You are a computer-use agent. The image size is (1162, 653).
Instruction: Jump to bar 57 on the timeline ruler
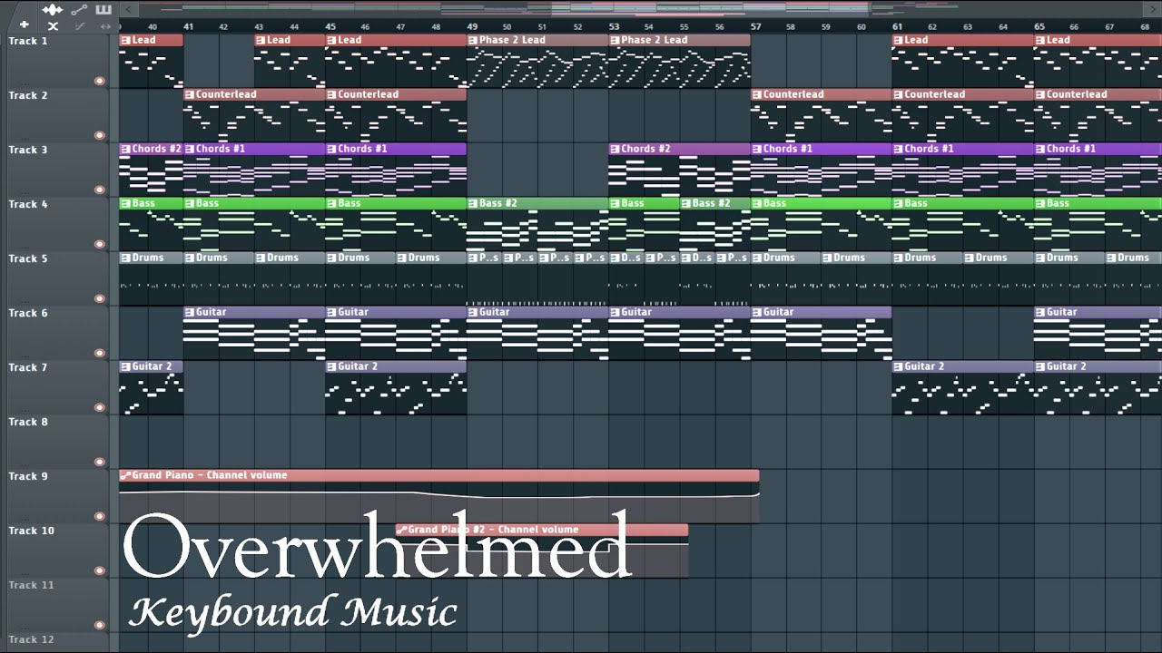pyautogui.click(x=755, y=26)
